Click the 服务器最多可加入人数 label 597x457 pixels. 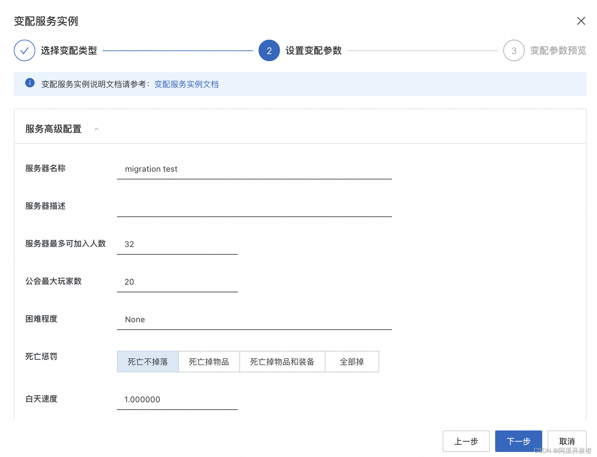click(x=66, y=244)
